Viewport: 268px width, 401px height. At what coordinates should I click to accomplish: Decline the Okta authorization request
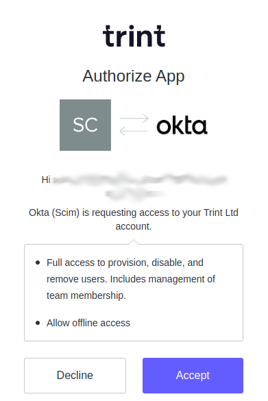pyautogui.click(x=75, y=376)
